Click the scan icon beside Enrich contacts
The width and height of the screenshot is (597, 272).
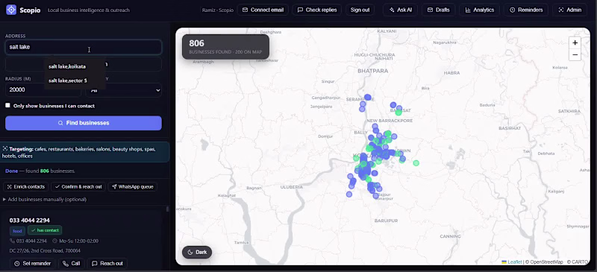(10, 187)
